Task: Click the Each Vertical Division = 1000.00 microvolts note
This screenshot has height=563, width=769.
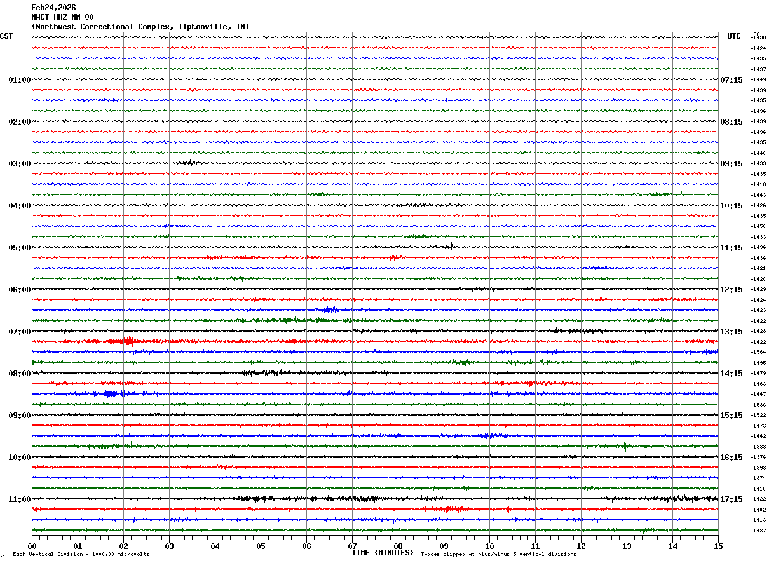Action: pyautogui.click(x=81, y=555)
